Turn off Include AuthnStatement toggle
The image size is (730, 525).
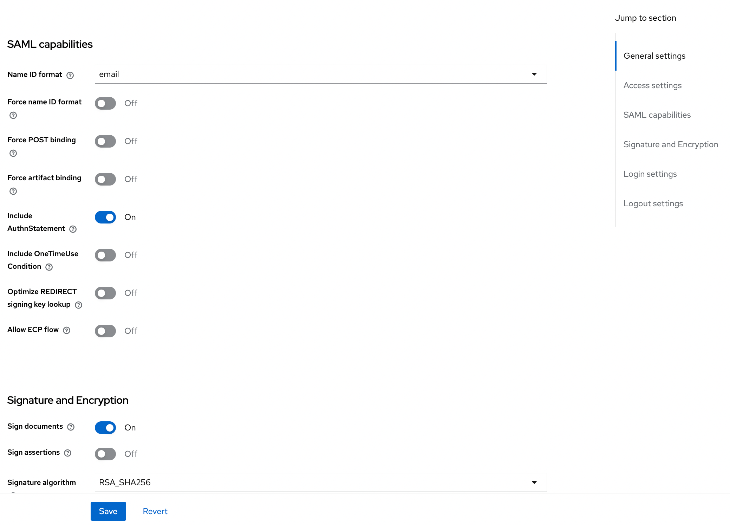105,217
